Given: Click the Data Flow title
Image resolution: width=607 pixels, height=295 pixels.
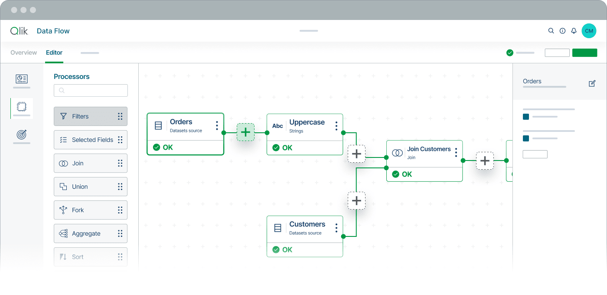Looking at the screenshot, I should coord(53,31).
